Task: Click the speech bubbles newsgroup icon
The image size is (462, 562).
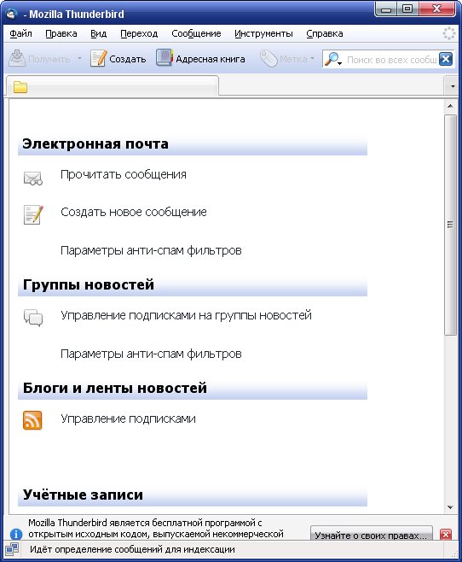Action: [33, 318]
